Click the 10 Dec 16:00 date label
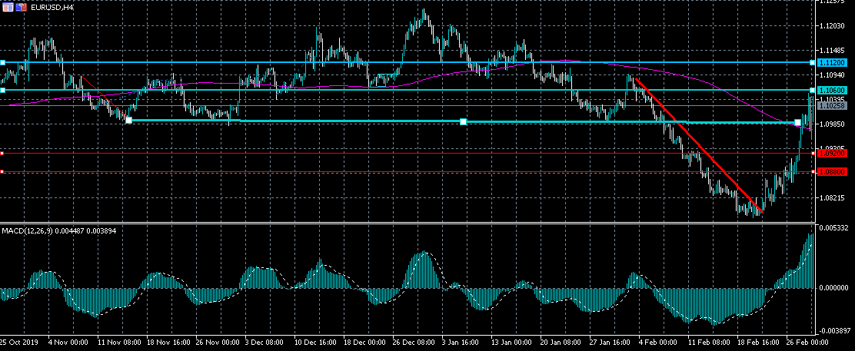 (x=315, y=343)
